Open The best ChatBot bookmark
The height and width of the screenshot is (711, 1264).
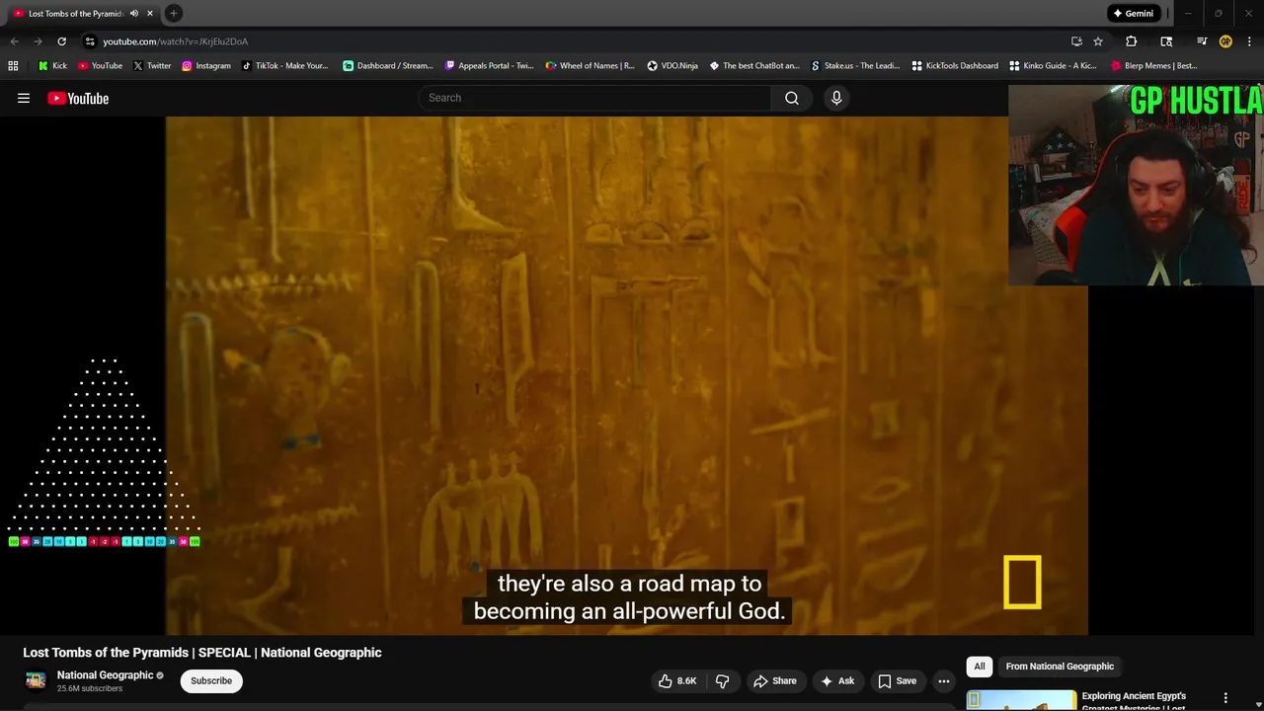[754, 66]
